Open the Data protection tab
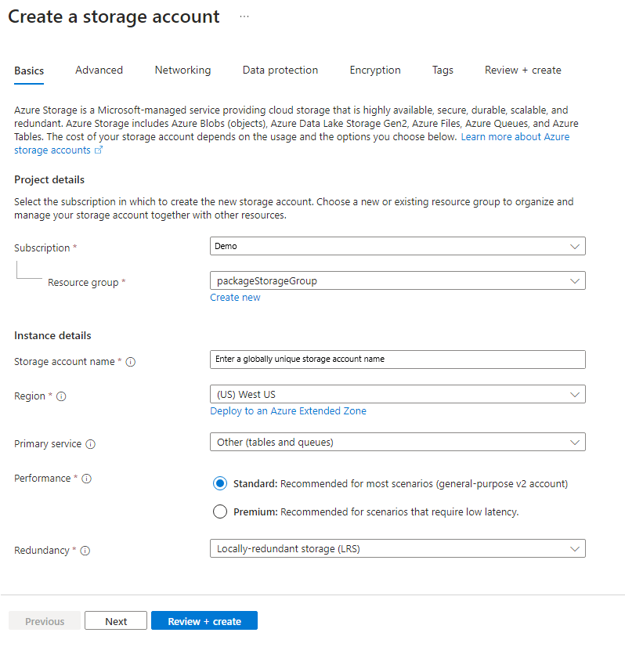Screen dimensions: 625x647 click(280, 70)
